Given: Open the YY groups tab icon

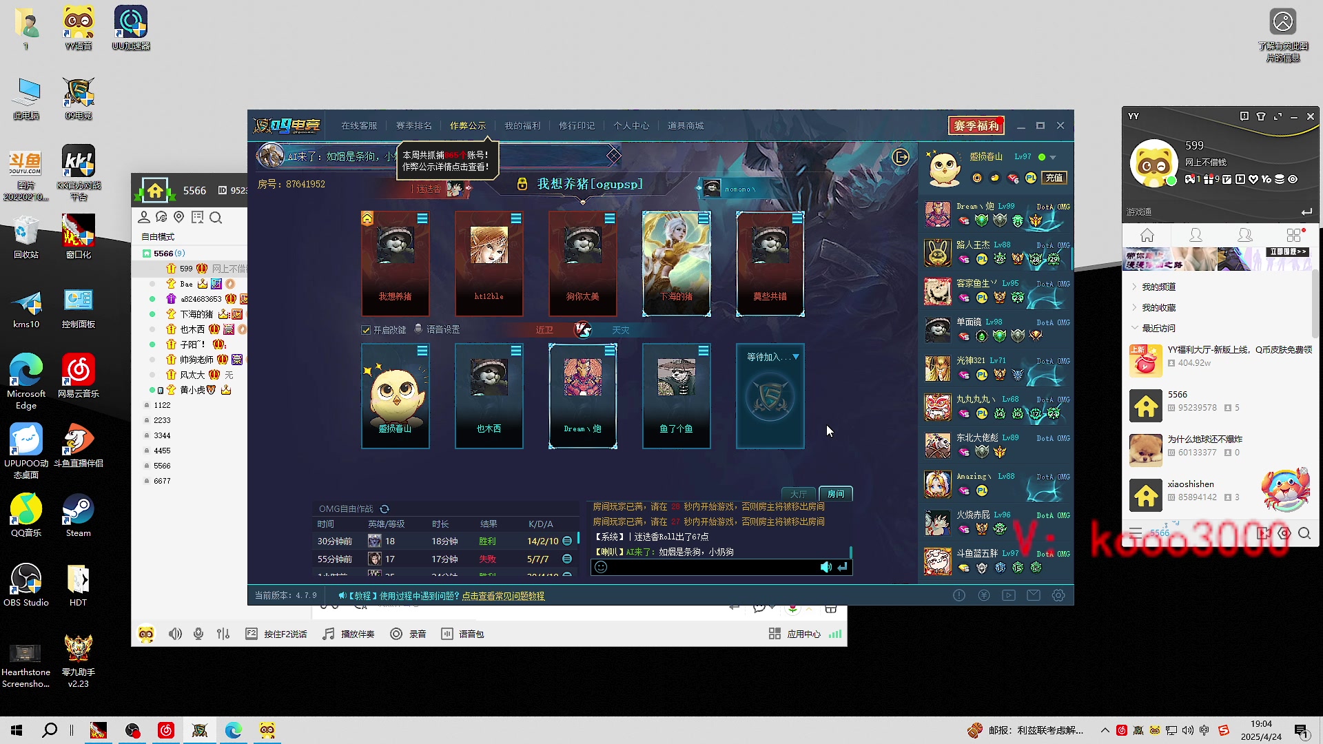Looking at the screenshot, I should coord(1244,235).
